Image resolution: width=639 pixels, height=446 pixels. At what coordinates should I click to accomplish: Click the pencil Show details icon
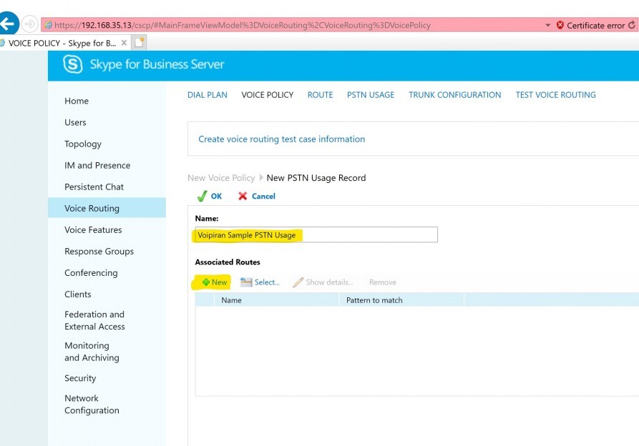point(298,282)
